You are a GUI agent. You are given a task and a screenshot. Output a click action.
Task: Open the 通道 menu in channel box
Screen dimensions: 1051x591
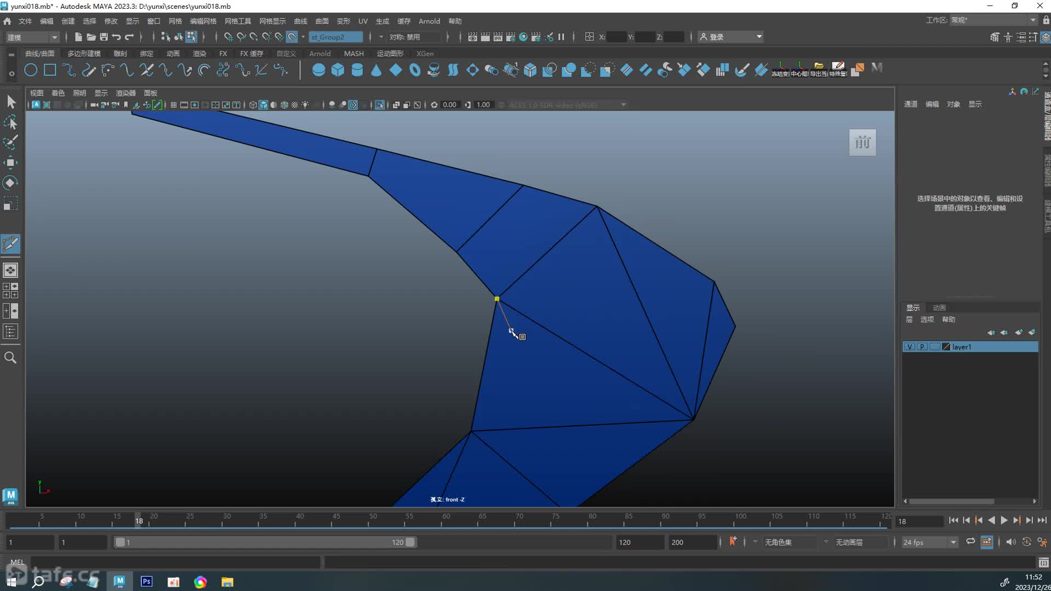(x=910, y=104)
